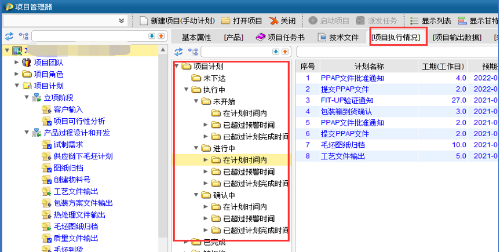500x252 pixels.
Task: Click 毛坯图纸归档 task icon in left tree
Action: coord(46,227)
